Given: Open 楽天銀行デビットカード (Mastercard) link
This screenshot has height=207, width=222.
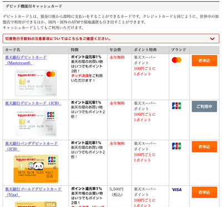Looking at the screenshot, I should (x=26, y=60).
